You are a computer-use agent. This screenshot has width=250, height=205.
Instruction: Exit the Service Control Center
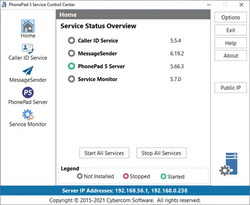(231, 30)
